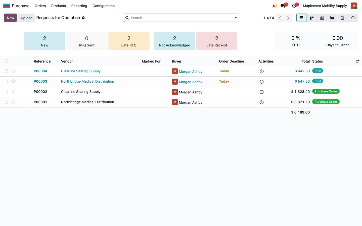Screen dimensions: 362x226
Task: Open the Reporting menu
Action: [x=79, y=6]
